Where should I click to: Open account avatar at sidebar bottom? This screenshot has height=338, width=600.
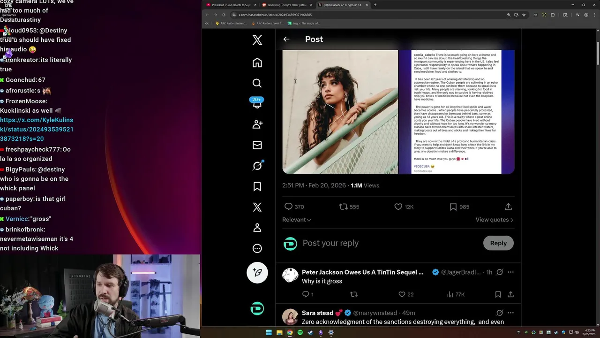(x=257, y=308)
